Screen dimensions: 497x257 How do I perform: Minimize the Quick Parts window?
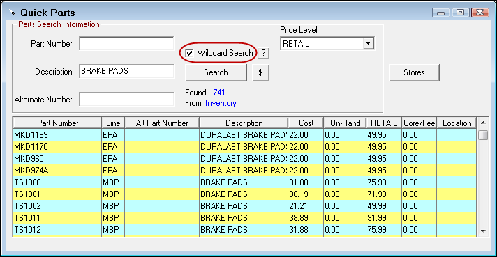point(441,13)
